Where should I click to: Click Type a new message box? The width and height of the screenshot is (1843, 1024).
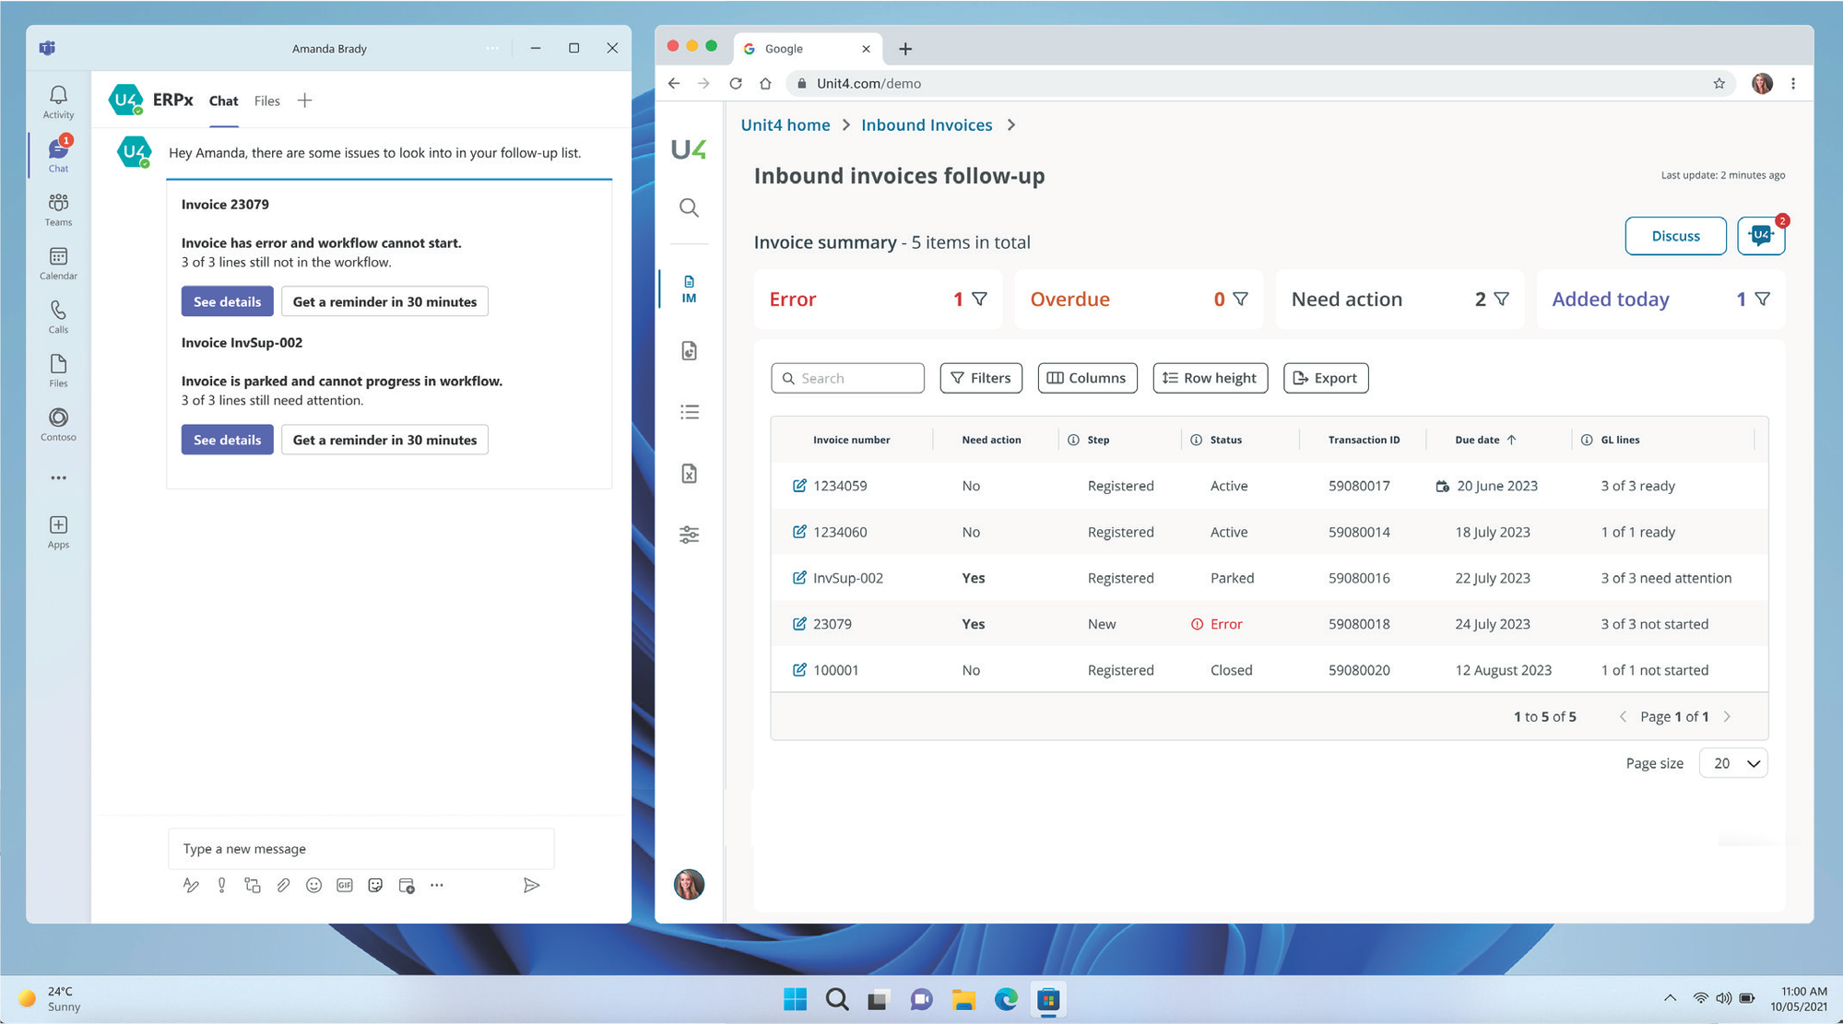[x=360, y=848]
